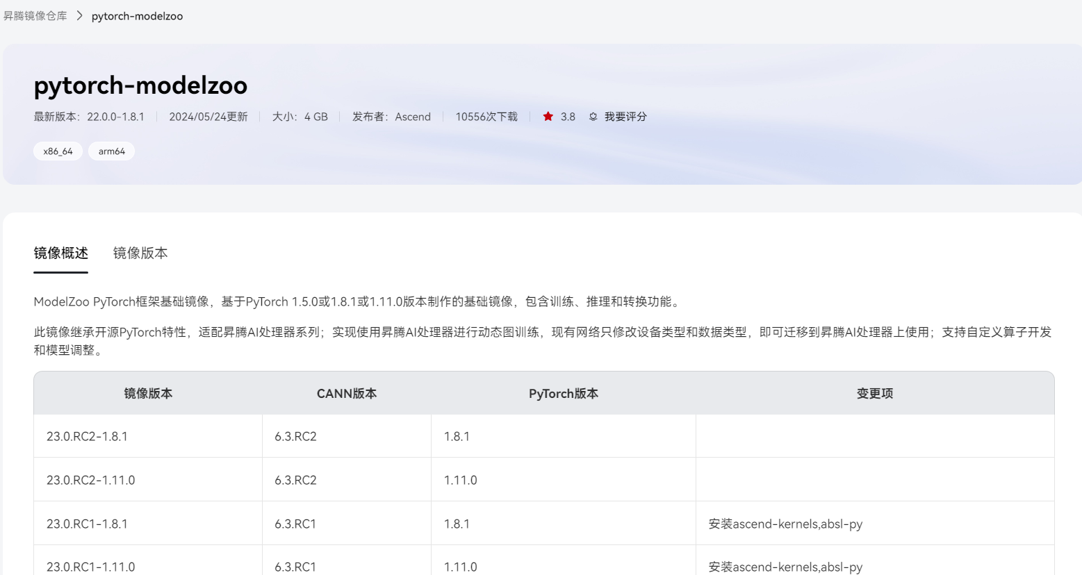This screenshot has height=575, width=1082.
Task: Click 6.3.RC1 in the 23.0.RC1-1.11.0 row
Action: (x=295, y=567)
